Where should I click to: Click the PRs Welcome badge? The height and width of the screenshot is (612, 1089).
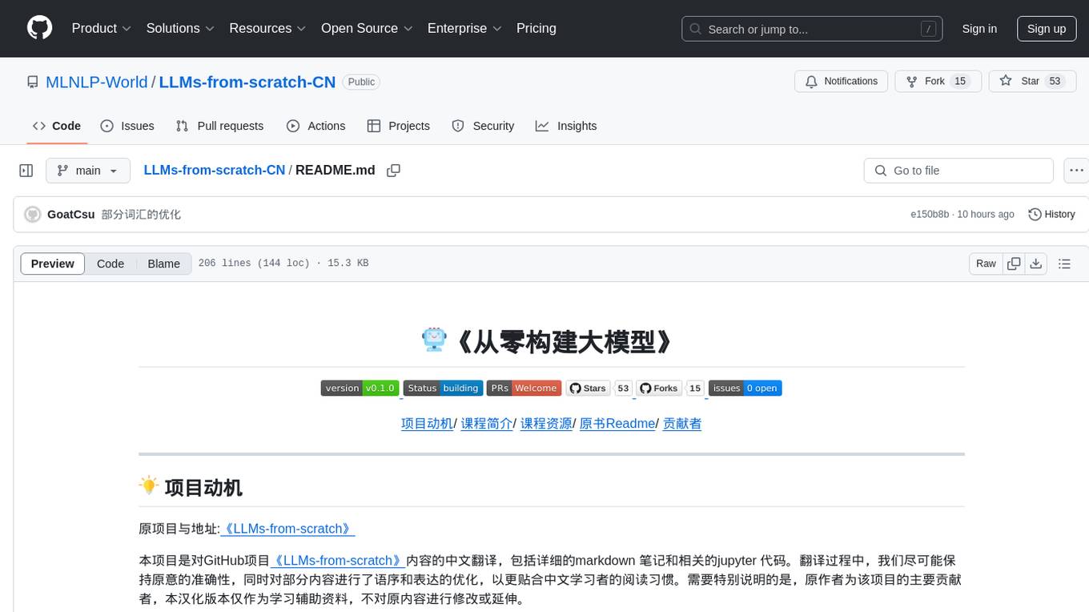[x=524, y=388]
